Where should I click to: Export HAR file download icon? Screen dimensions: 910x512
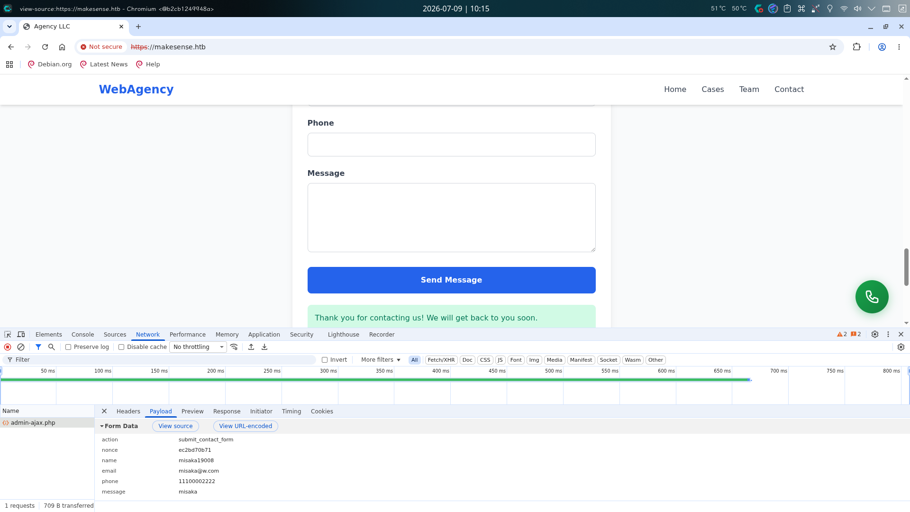pyautogui.click(x=264, y=347)
